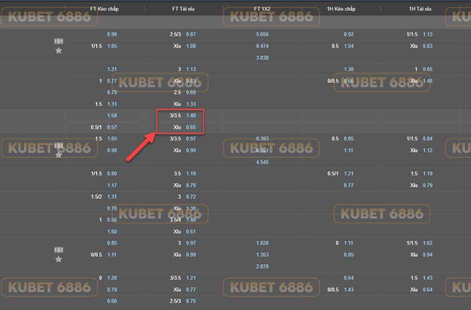Pick 1H Tài xỉu 1 odds 0.65
Image resolution: width=471 pixels, height=310 pixels.
pos(427,69)
